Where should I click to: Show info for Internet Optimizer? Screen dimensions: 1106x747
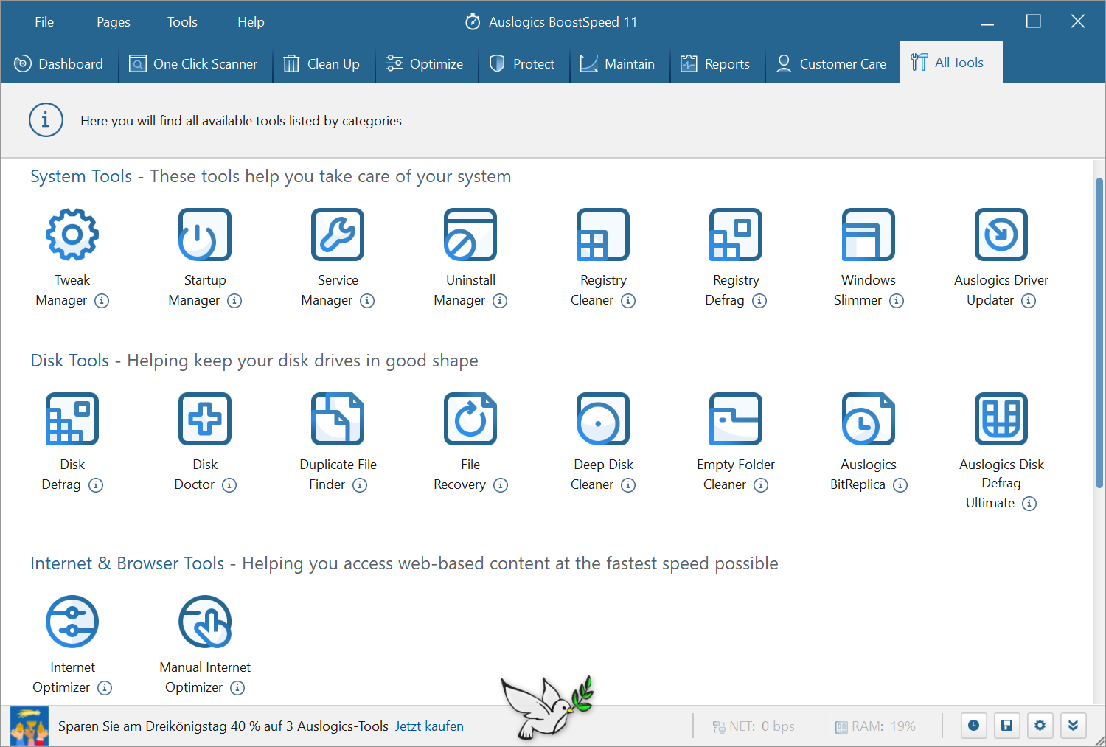[x=105, y=688]
